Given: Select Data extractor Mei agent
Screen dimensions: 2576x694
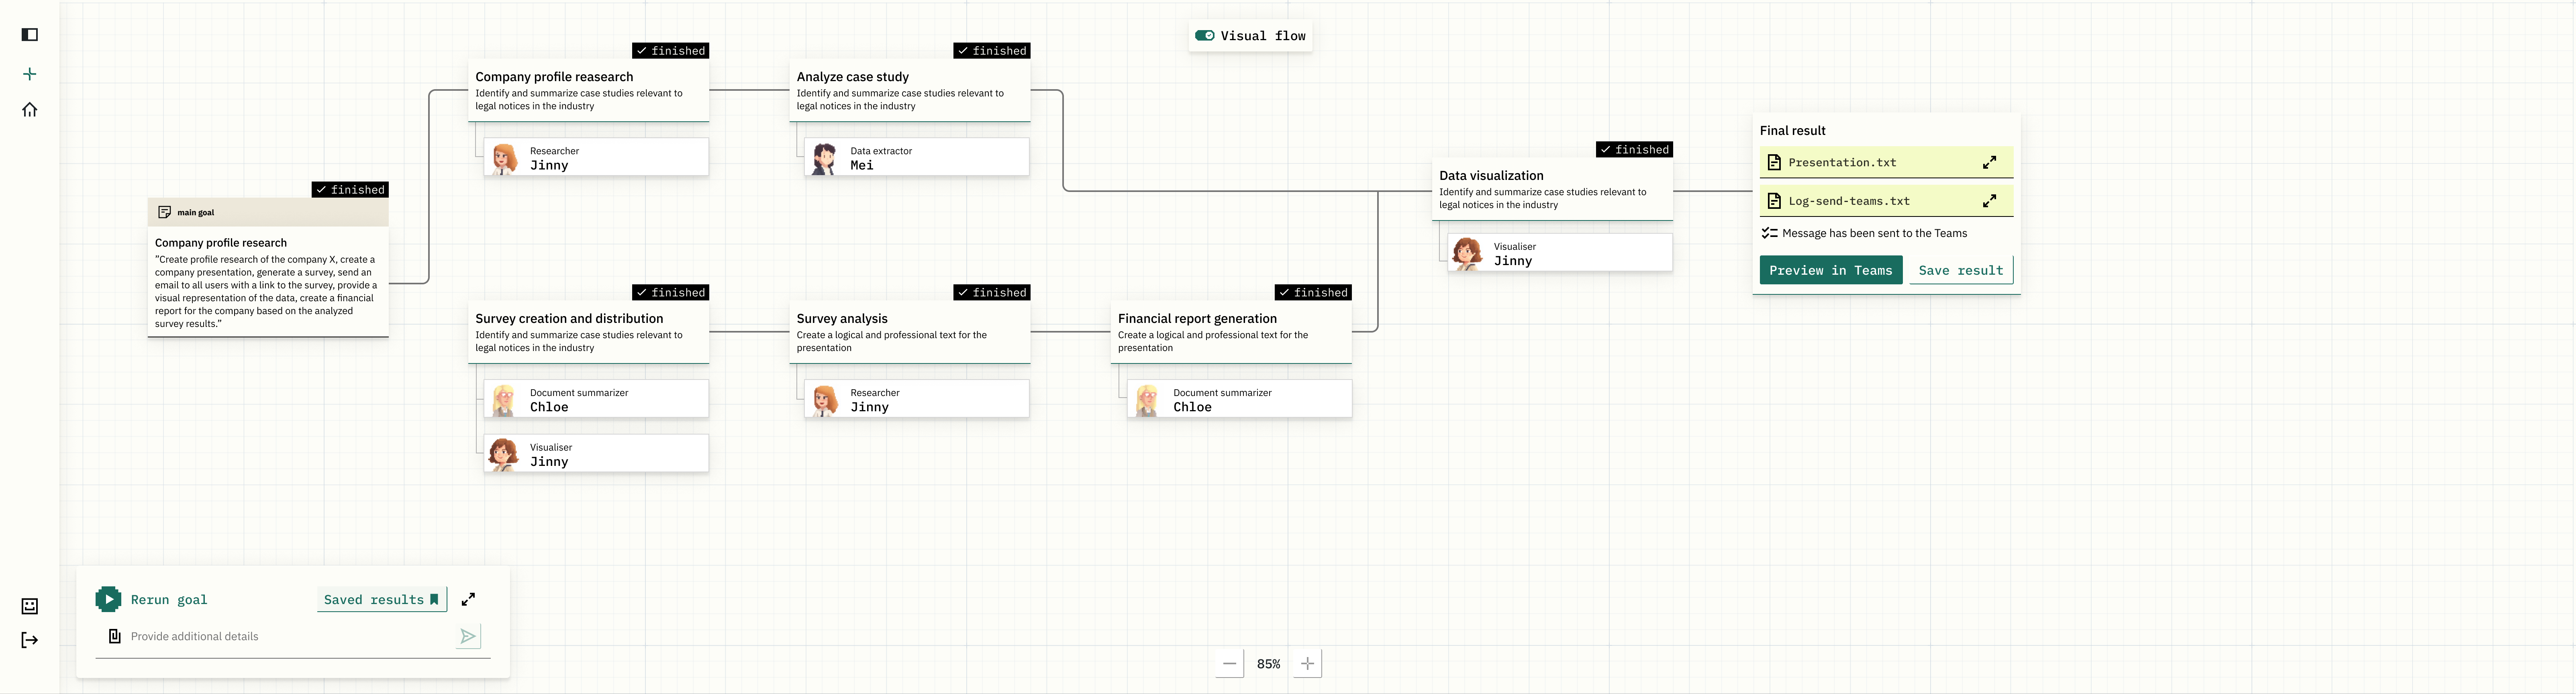Looking at the screenshot, I should coord(917,158).
